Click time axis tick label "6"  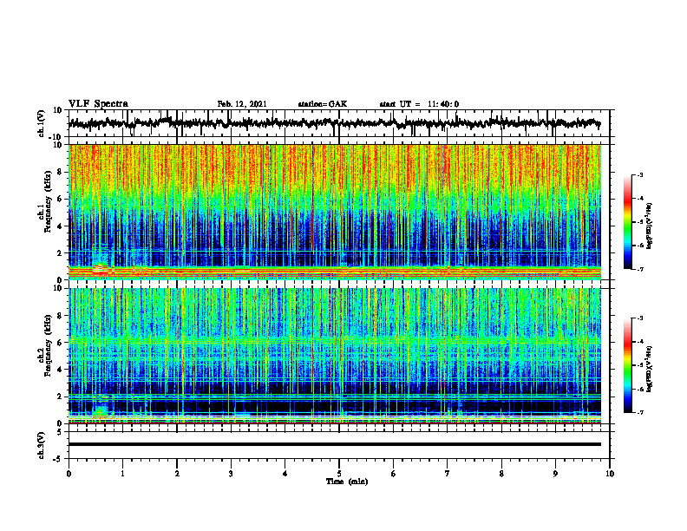click(x=394, y=474)
